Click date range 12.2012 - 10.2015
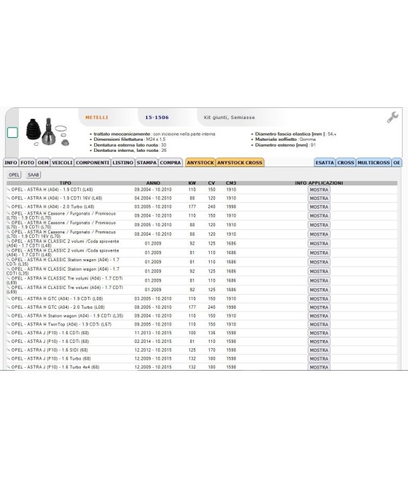408x478 pixels. (x=153, y=350)
